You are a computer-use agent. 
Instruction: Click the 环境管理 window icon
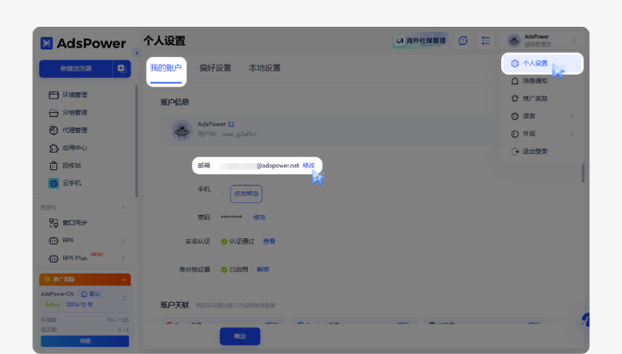pyautogui.click(x=54, y=95)
